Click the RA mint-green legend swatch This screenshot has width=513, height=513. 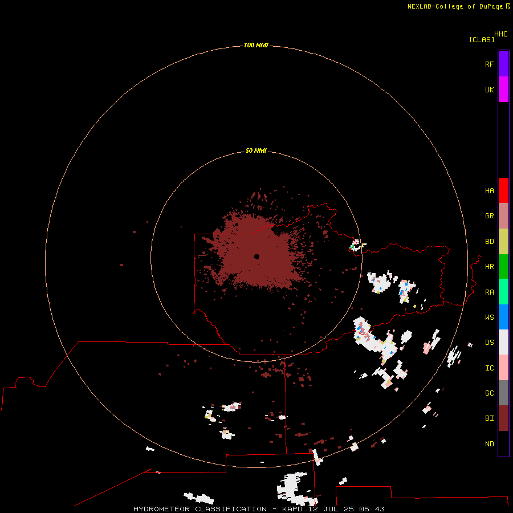503,292
